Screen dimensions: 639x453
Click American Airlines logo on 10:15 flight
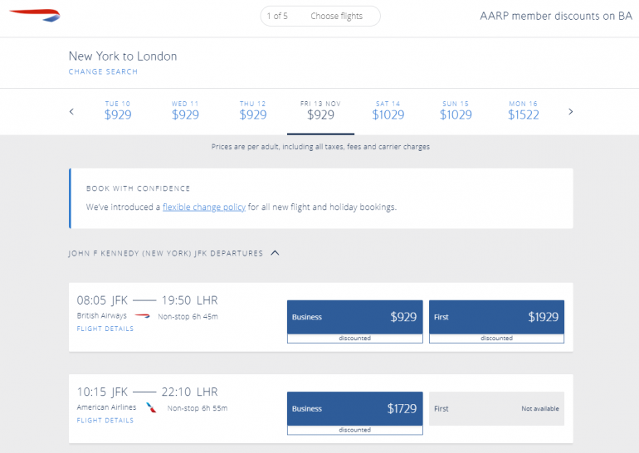pyautogui.click(x=151, y=407)
